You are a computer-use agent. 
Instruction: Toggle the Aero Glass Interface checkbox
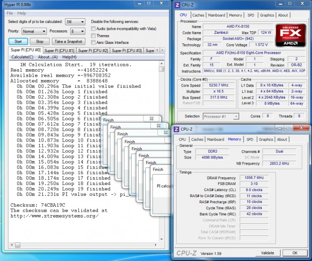pos(93,42)
